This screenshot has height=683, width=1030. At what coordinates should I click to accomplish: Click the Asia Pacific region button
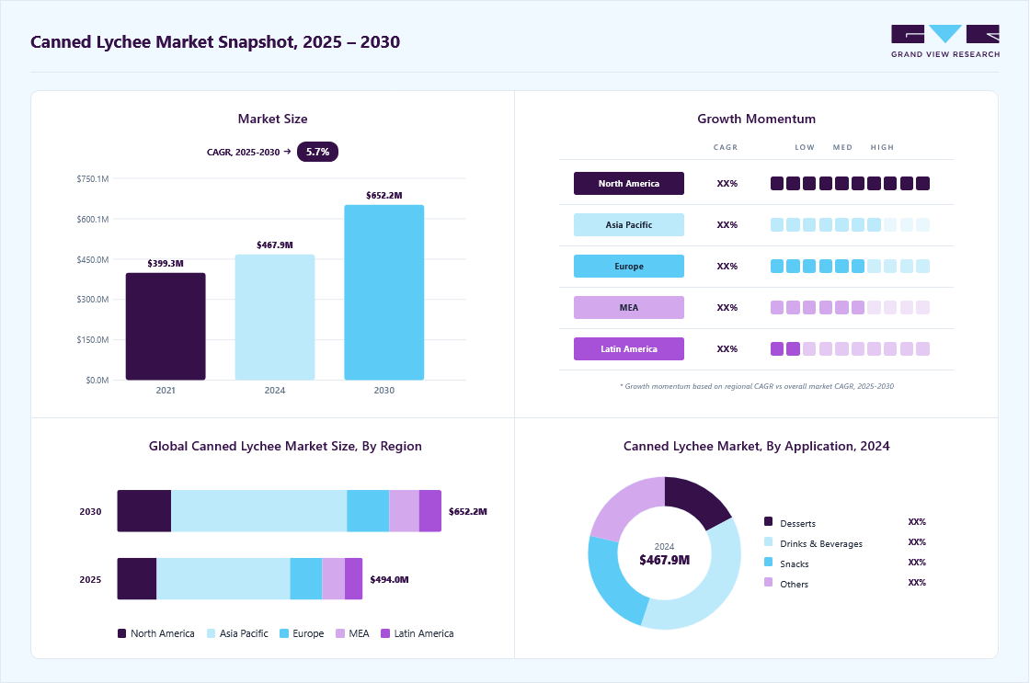629,224
